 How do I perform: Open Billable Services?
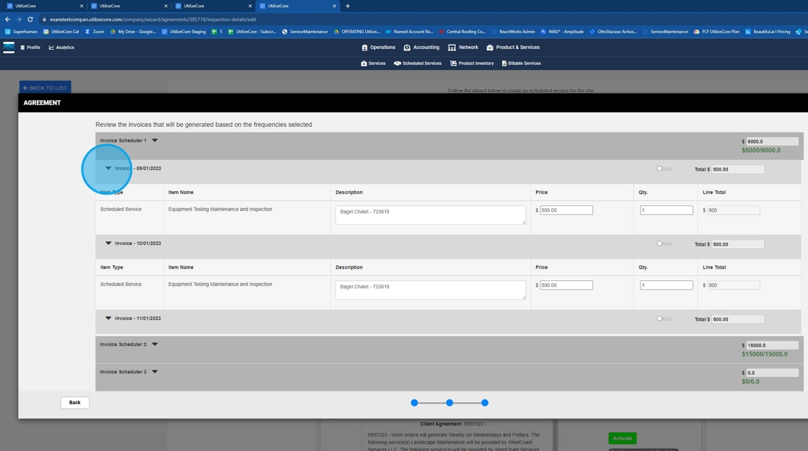[x=521, y=63]
